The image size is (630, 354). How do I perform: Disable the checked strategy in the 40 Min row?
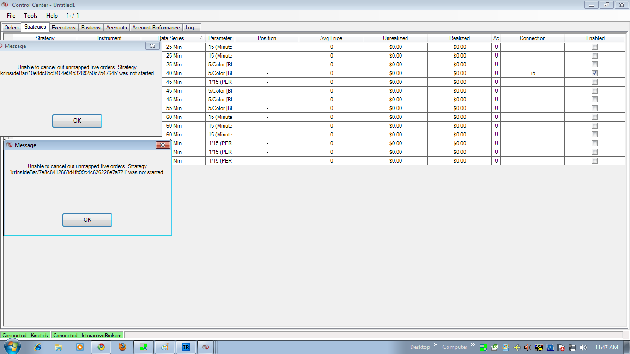(595, 73)
